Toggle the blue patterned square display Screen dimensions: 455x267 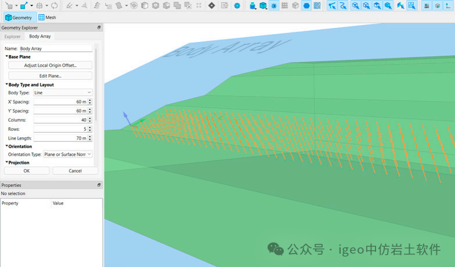317,6
